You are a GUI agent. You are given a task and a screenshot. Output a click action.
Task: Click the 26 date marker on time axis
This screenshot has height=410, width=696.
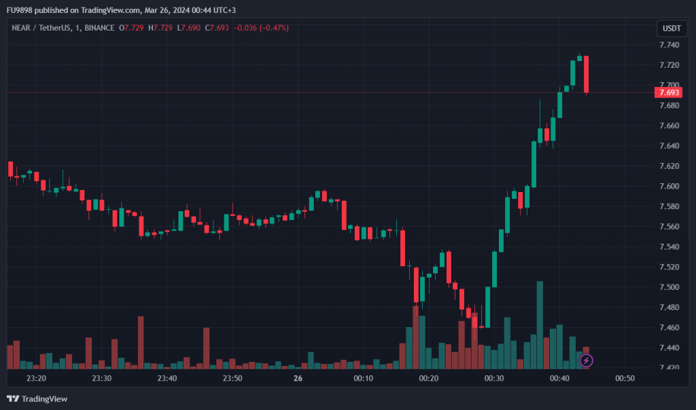(297, 378)
